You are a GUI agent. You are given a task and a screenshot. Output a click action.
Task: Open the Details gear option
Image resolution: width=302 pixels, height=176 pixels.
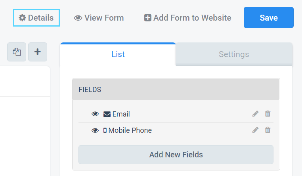(x=36, y=18)
